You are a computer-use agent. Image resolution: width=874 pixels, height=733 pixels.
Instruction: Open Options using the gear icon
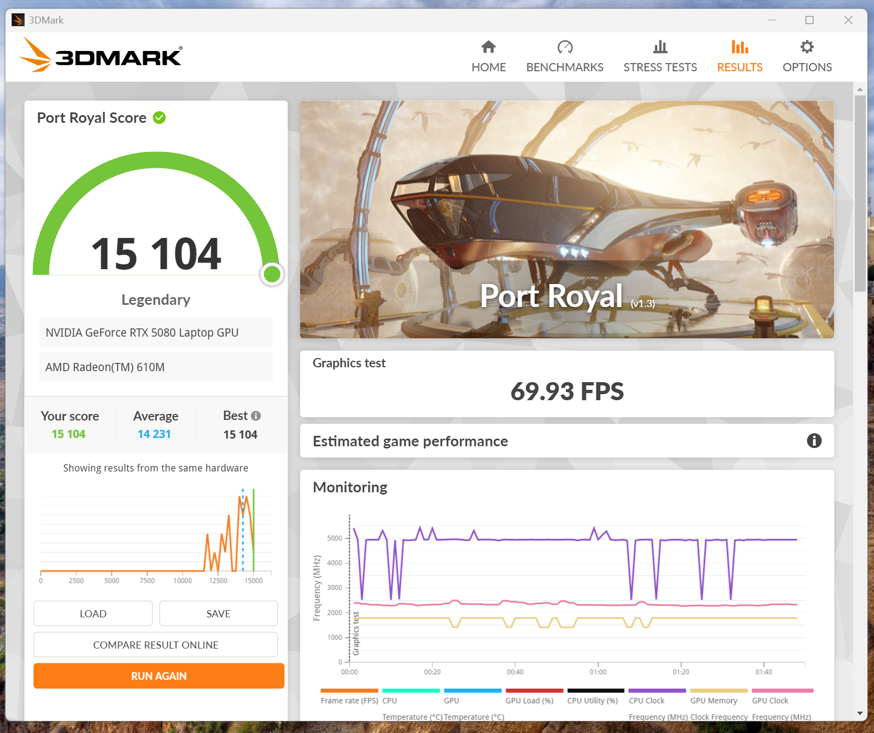click(x=807, y=47)
